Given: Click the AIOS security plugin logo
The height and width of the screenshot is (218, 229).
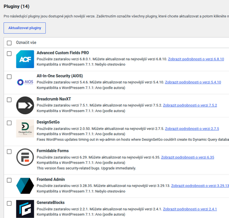Looking at the screenshot, I should (x=25, y=82).
